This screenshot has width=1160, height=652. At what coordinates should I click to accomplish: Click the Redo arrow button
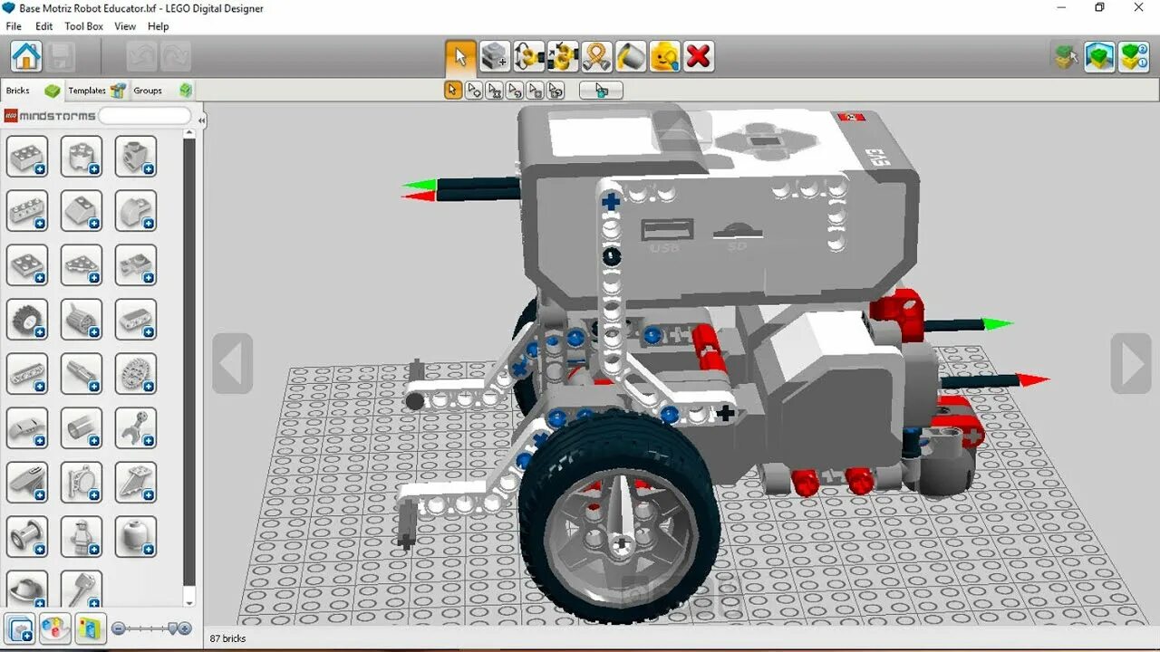coord(176,56)
